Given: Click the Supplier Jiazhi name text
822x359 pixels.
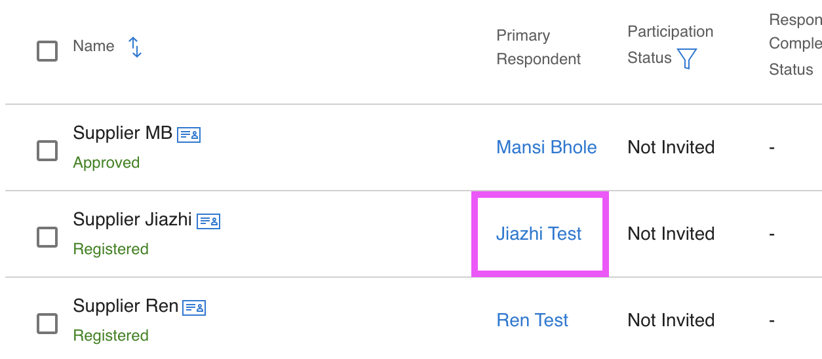Looking at the screenshot, I should click(132, 219).
